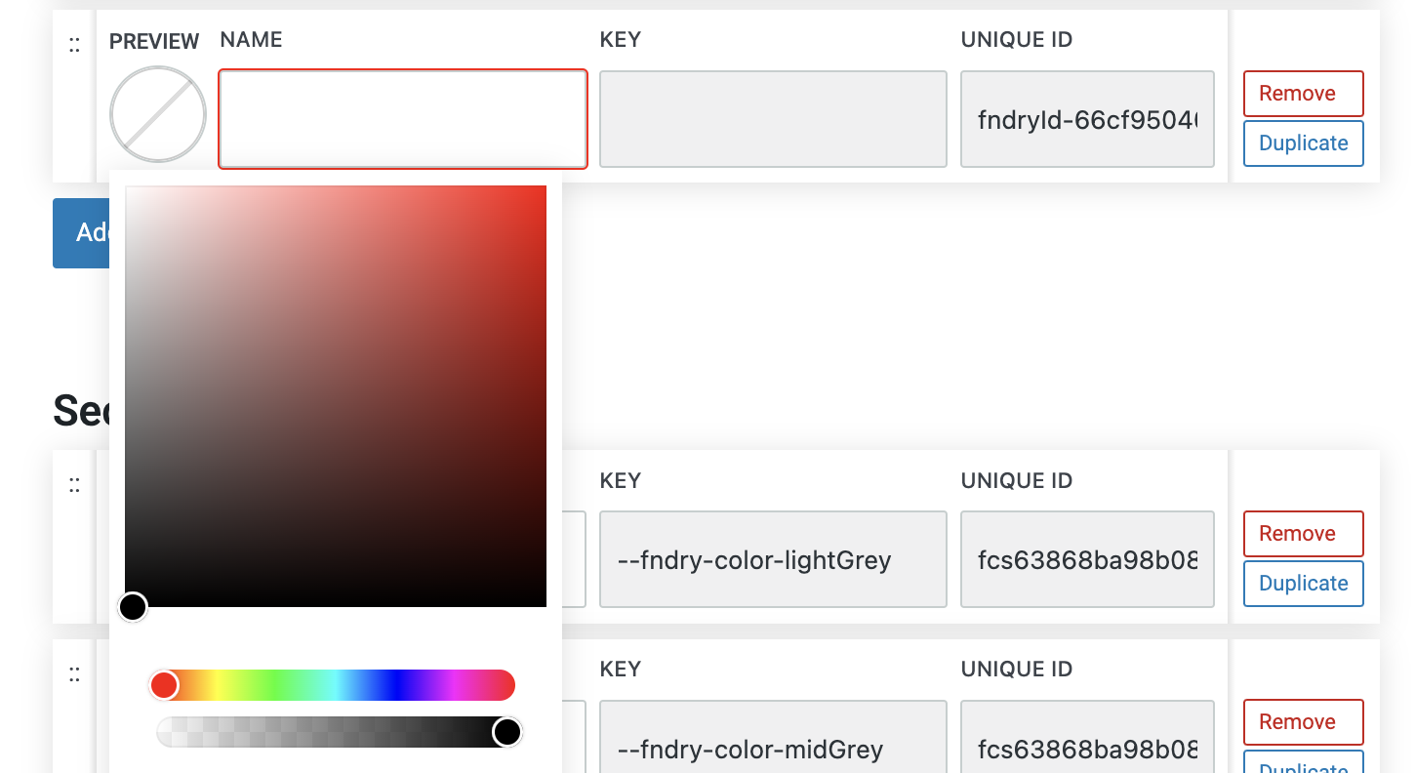
Task: Click the --fndry-color-lightGrey key field
Action: pos(773,560)
